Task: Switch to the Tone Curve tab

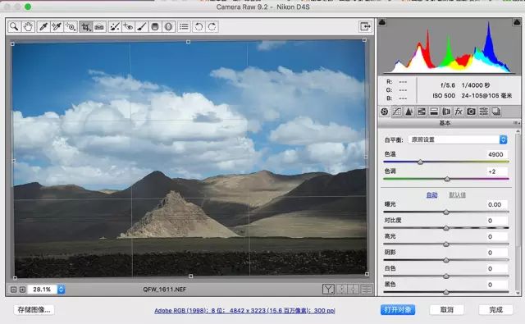Action: pyautogui.click(x=397, y=112)
